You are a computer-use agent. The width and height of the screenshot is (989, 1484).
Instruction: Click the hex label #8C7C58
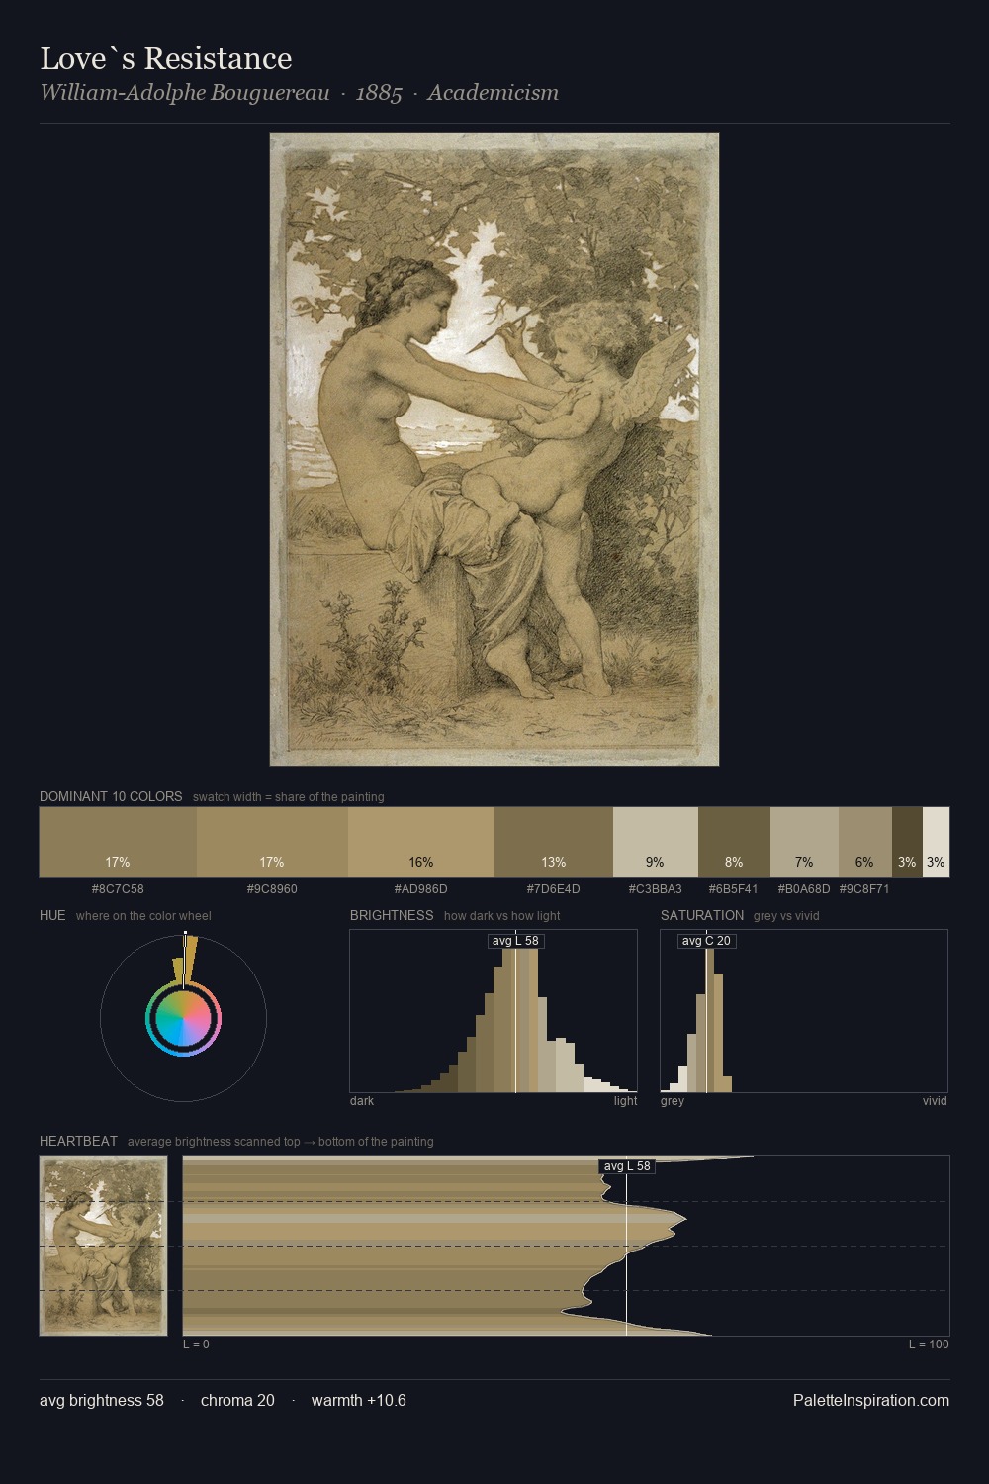(x=118, y=889)
